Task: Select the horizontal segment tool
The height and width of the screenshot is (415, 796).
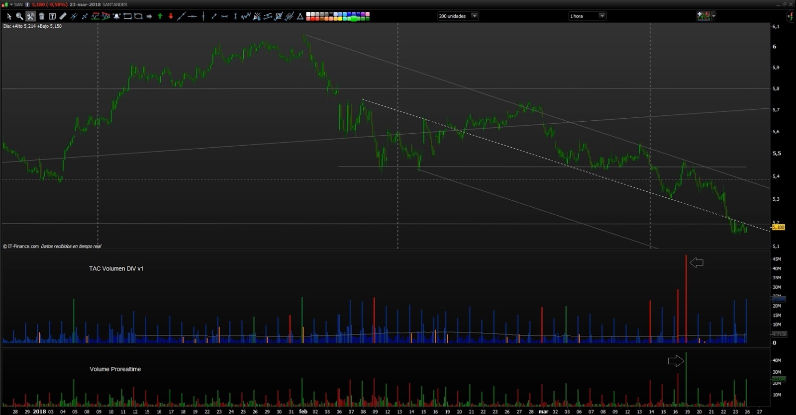Action: [x=224, y=16]
